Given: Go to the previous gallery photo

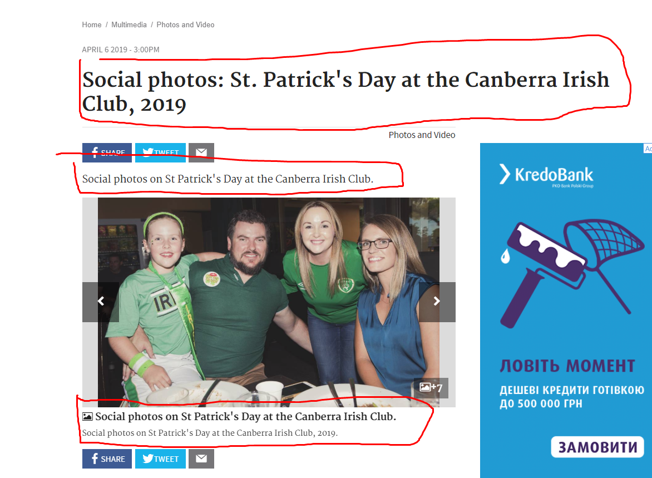Looking at the screenshot, I should coord(101,302).
